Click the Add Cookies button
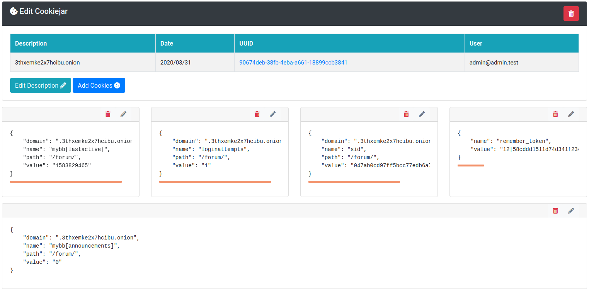The height and width of the screenshot is (292, 589). [x=99, y=86]
